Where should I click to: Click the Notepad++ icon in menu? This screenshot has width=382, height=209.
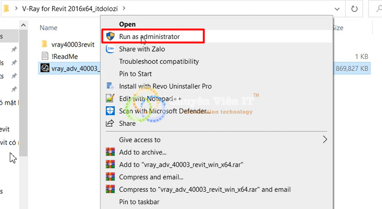[x=110, y=98]
